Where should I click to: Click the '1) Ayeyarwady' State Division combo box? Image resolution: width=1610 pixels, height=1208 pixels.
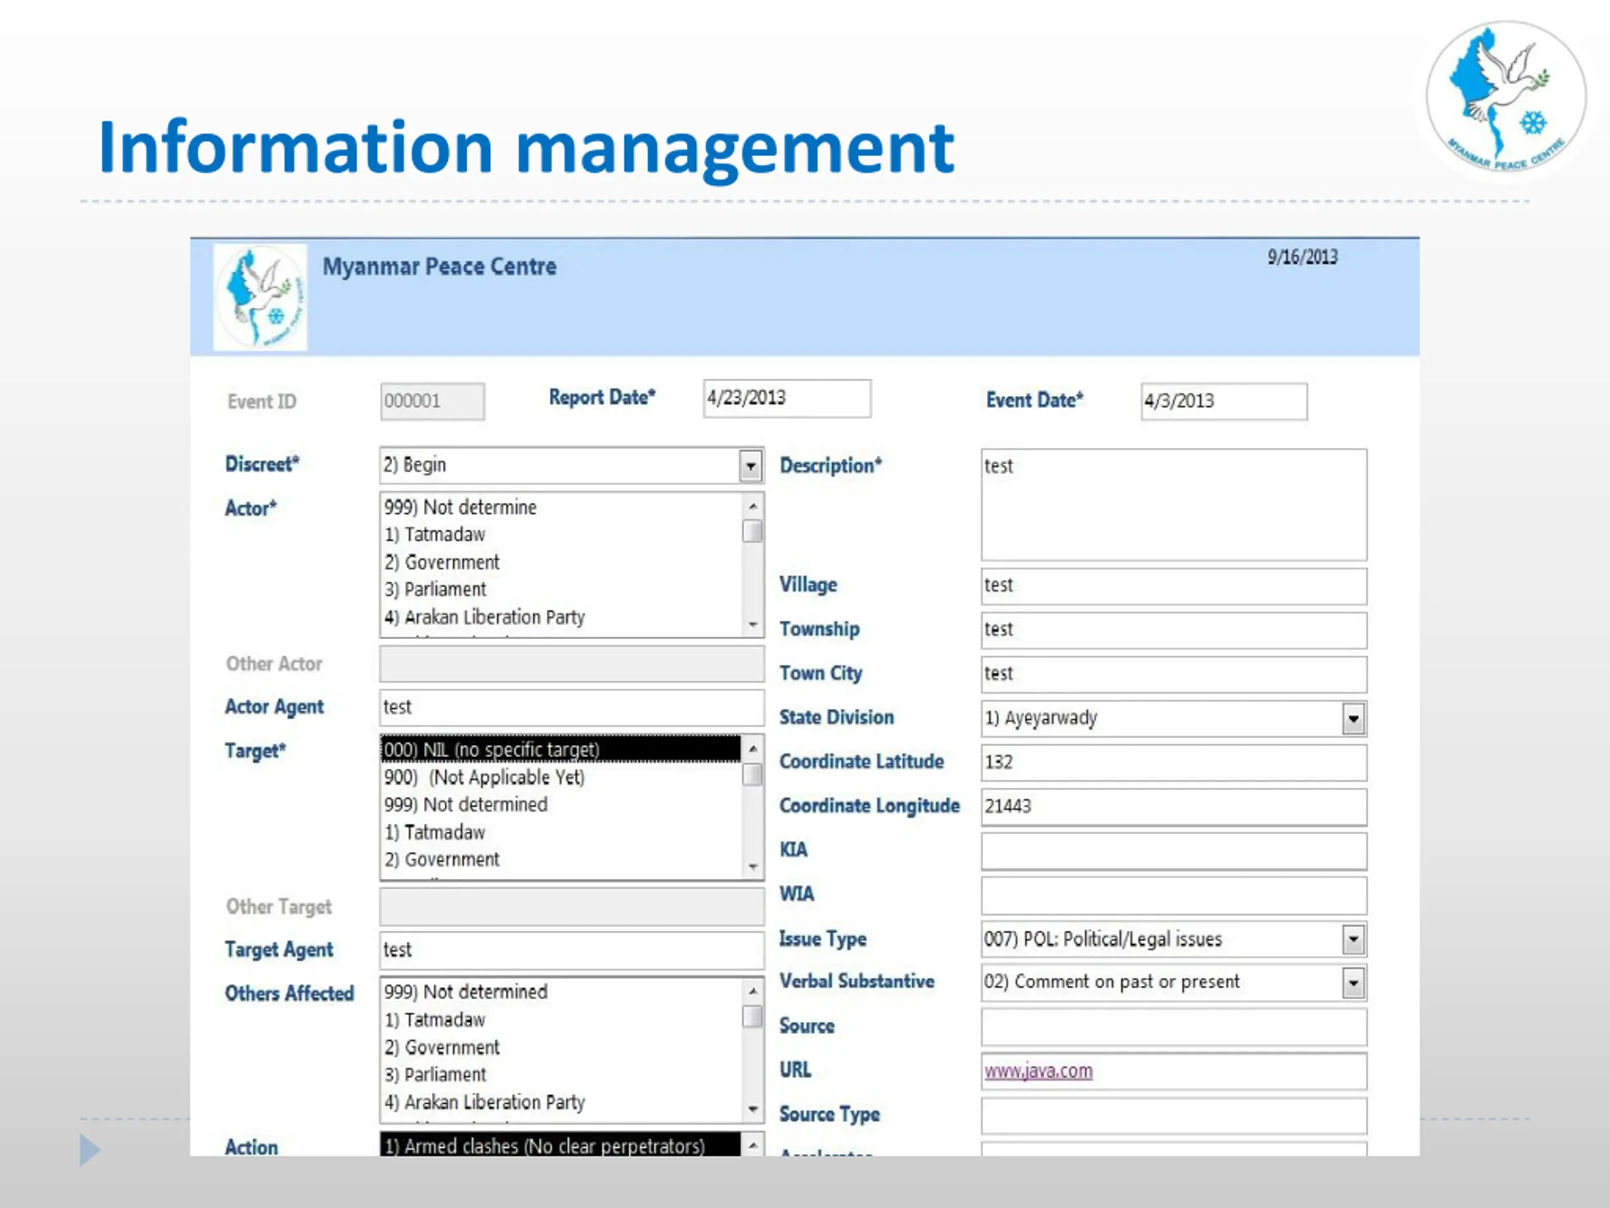tap(1174, 719)
